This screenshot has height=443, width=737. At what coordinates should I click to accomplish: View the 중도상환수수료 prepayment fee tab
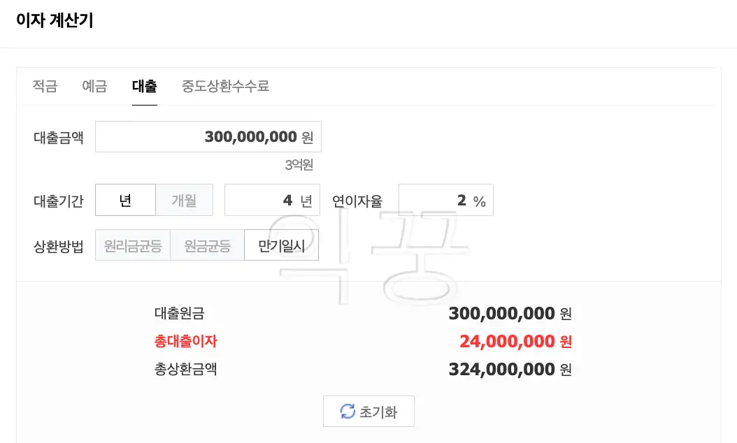[x=225, y=87]
